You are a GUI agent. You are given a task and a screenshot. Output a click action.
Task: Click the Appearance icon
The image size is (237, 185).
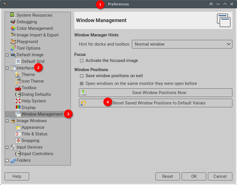tap(18, 127)
